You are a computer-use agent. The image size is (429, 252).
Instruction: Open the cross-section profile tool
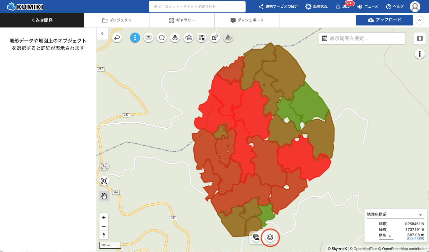[x=188, y=38]
